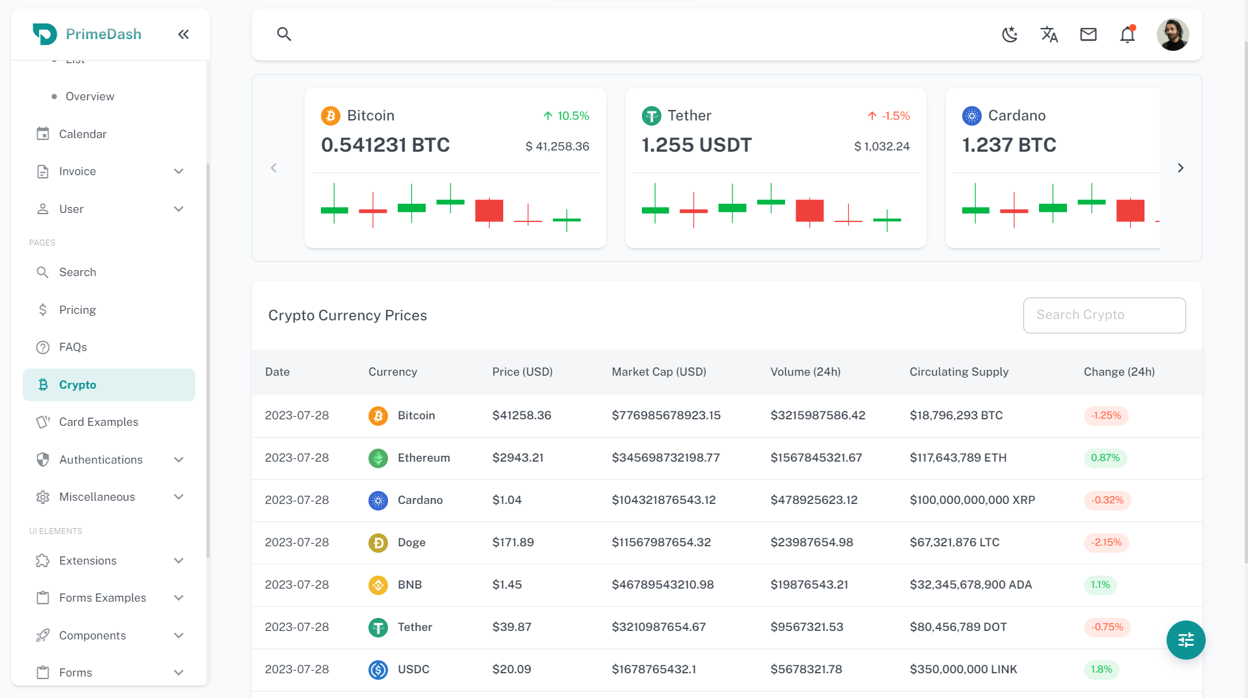
Task: Click the search magnifier icon in top bar
Action: (284, 34)
